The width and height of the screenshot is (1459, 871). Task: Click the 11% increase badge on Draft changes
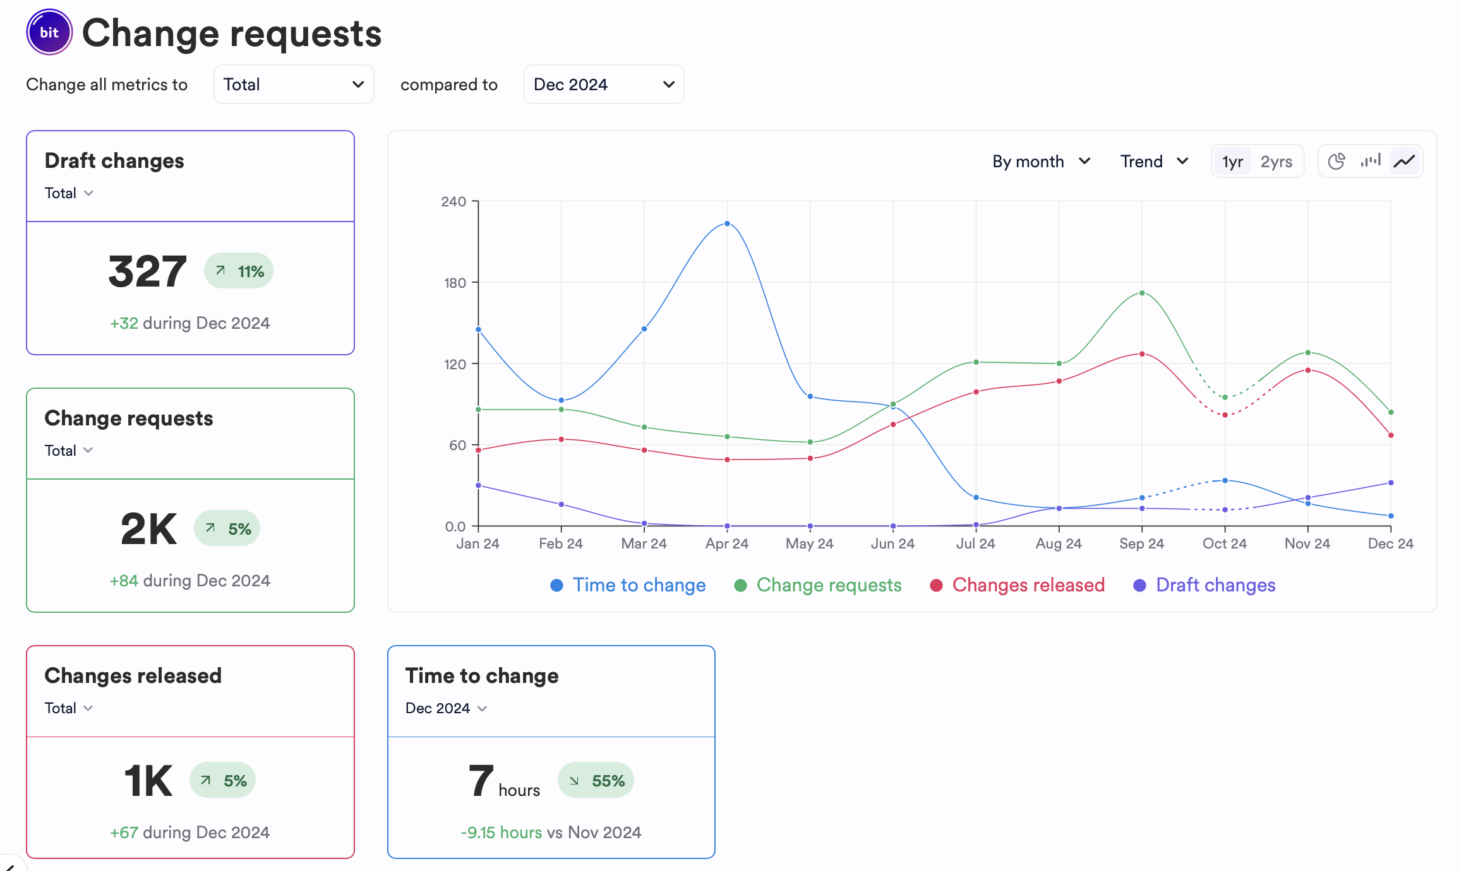pos(239,271)
